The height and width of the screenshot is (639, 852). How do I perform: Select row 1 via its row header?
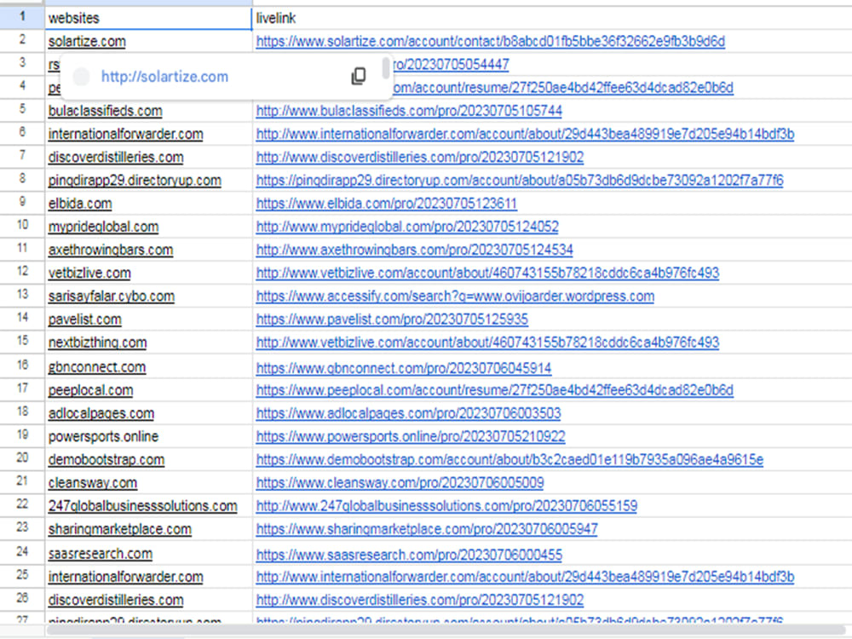[22, 17]
